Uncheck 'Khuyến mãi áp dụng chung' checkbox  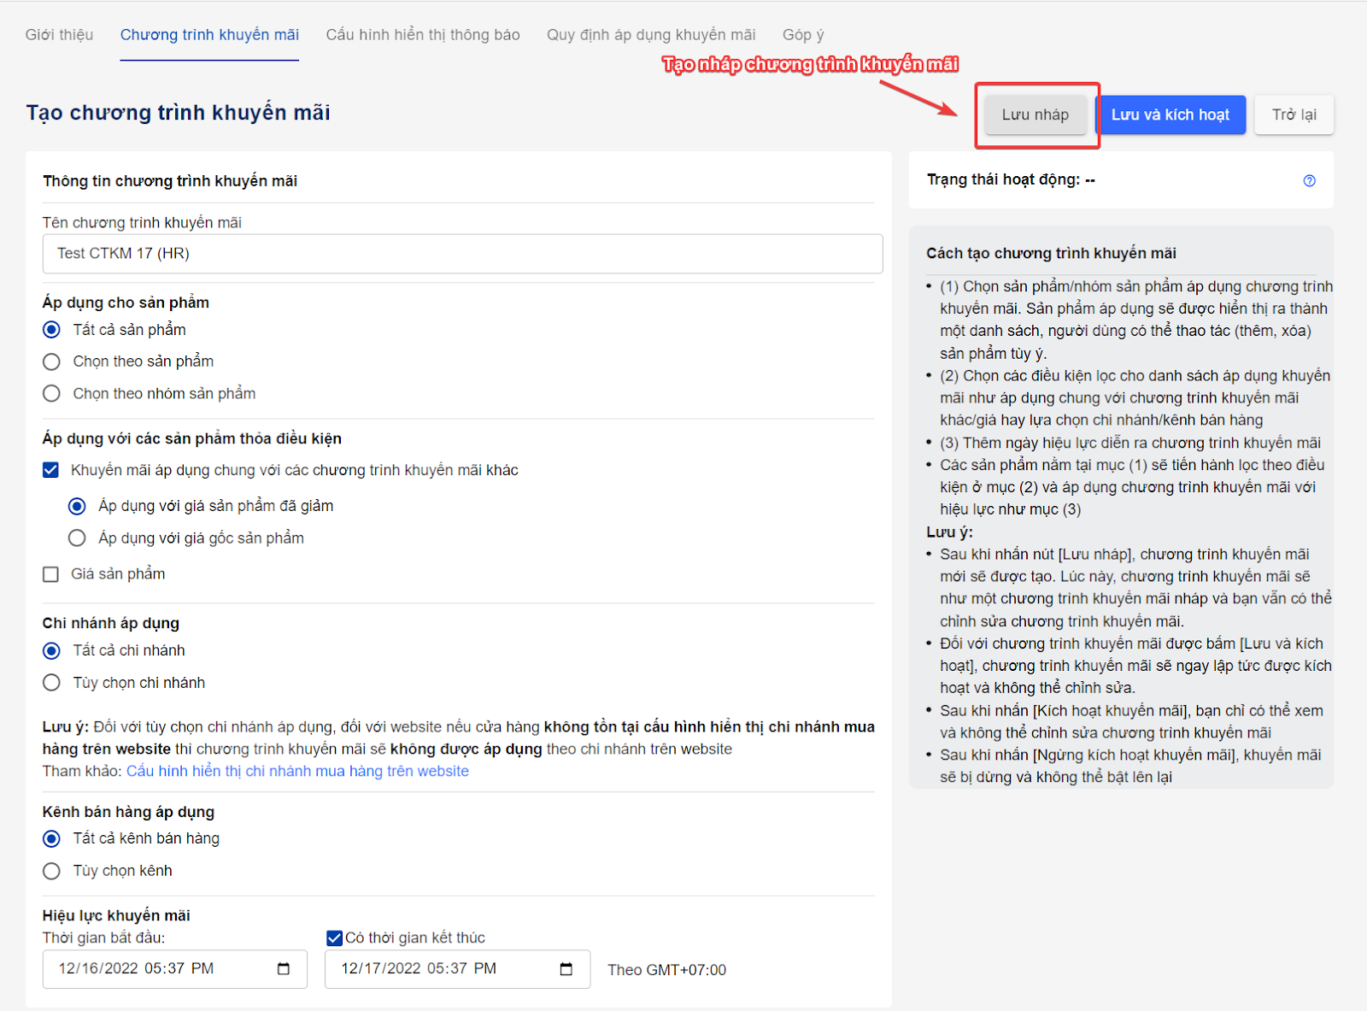pos(51,470)
